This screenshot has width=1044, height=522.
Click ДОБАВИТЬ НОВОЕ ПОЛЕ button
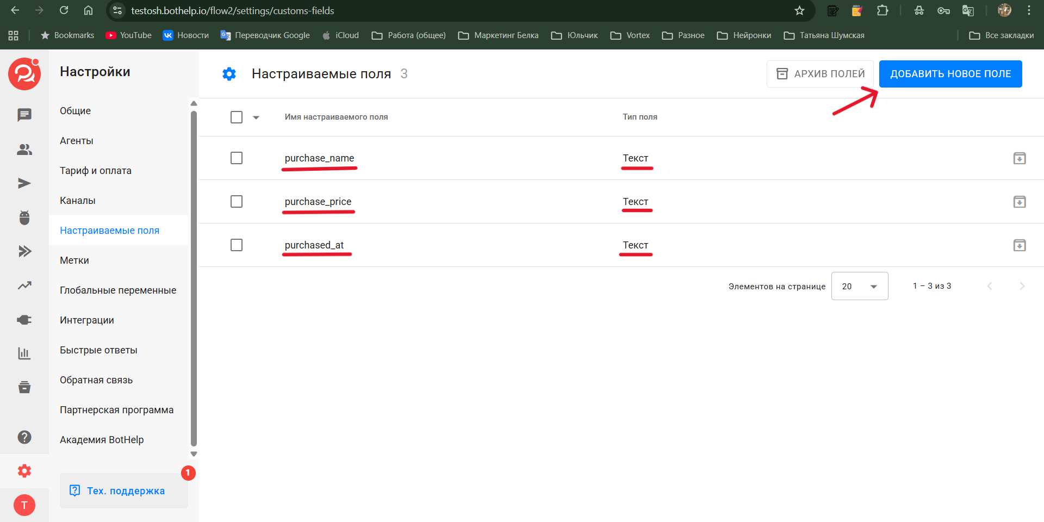click(x=950, y=74)
